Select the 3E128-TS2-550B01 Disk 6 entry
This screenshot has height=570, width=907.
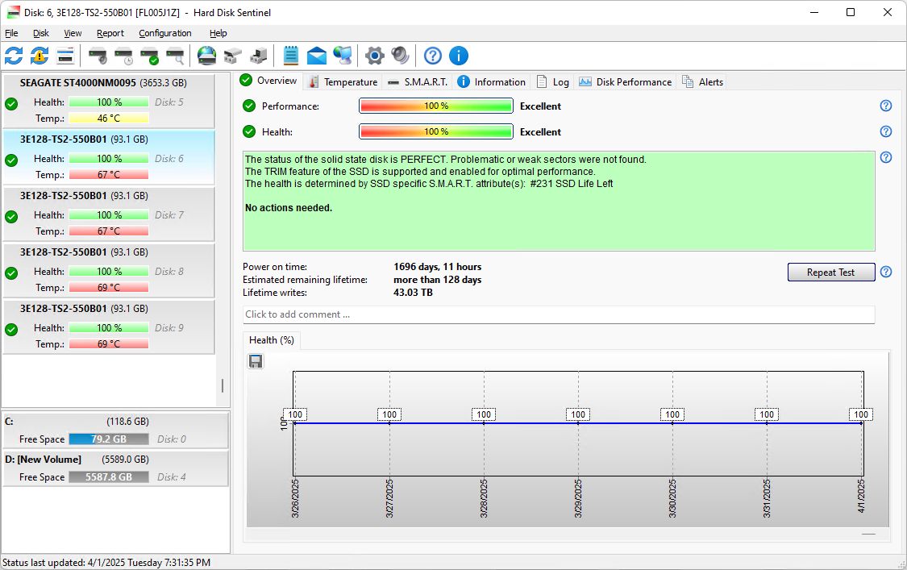(x=109, y=157)
